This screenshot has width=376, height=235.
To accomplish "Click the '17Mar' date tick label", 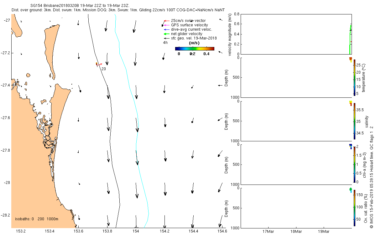I will [x=269, y=232].
